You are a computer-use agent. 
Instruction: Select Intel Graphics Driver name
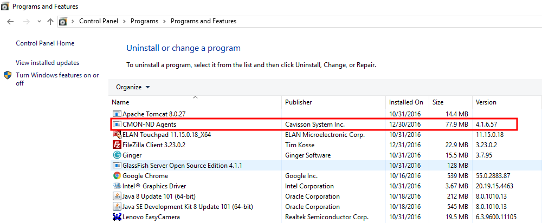(x=154, y=186)
